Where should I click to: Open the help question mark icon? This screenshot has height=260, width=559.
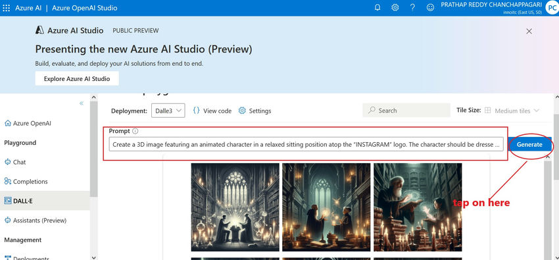coord(412,7)
